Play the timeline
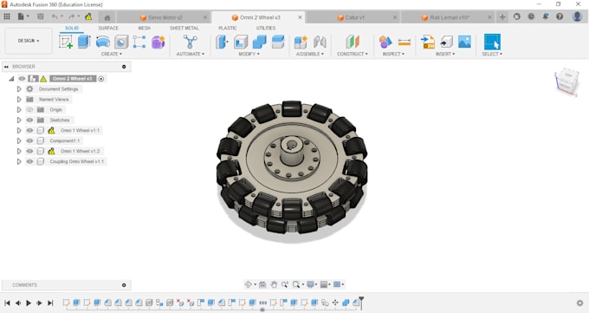Image resolution: width=589 pixels, height=313 pixels. (29, 303)
